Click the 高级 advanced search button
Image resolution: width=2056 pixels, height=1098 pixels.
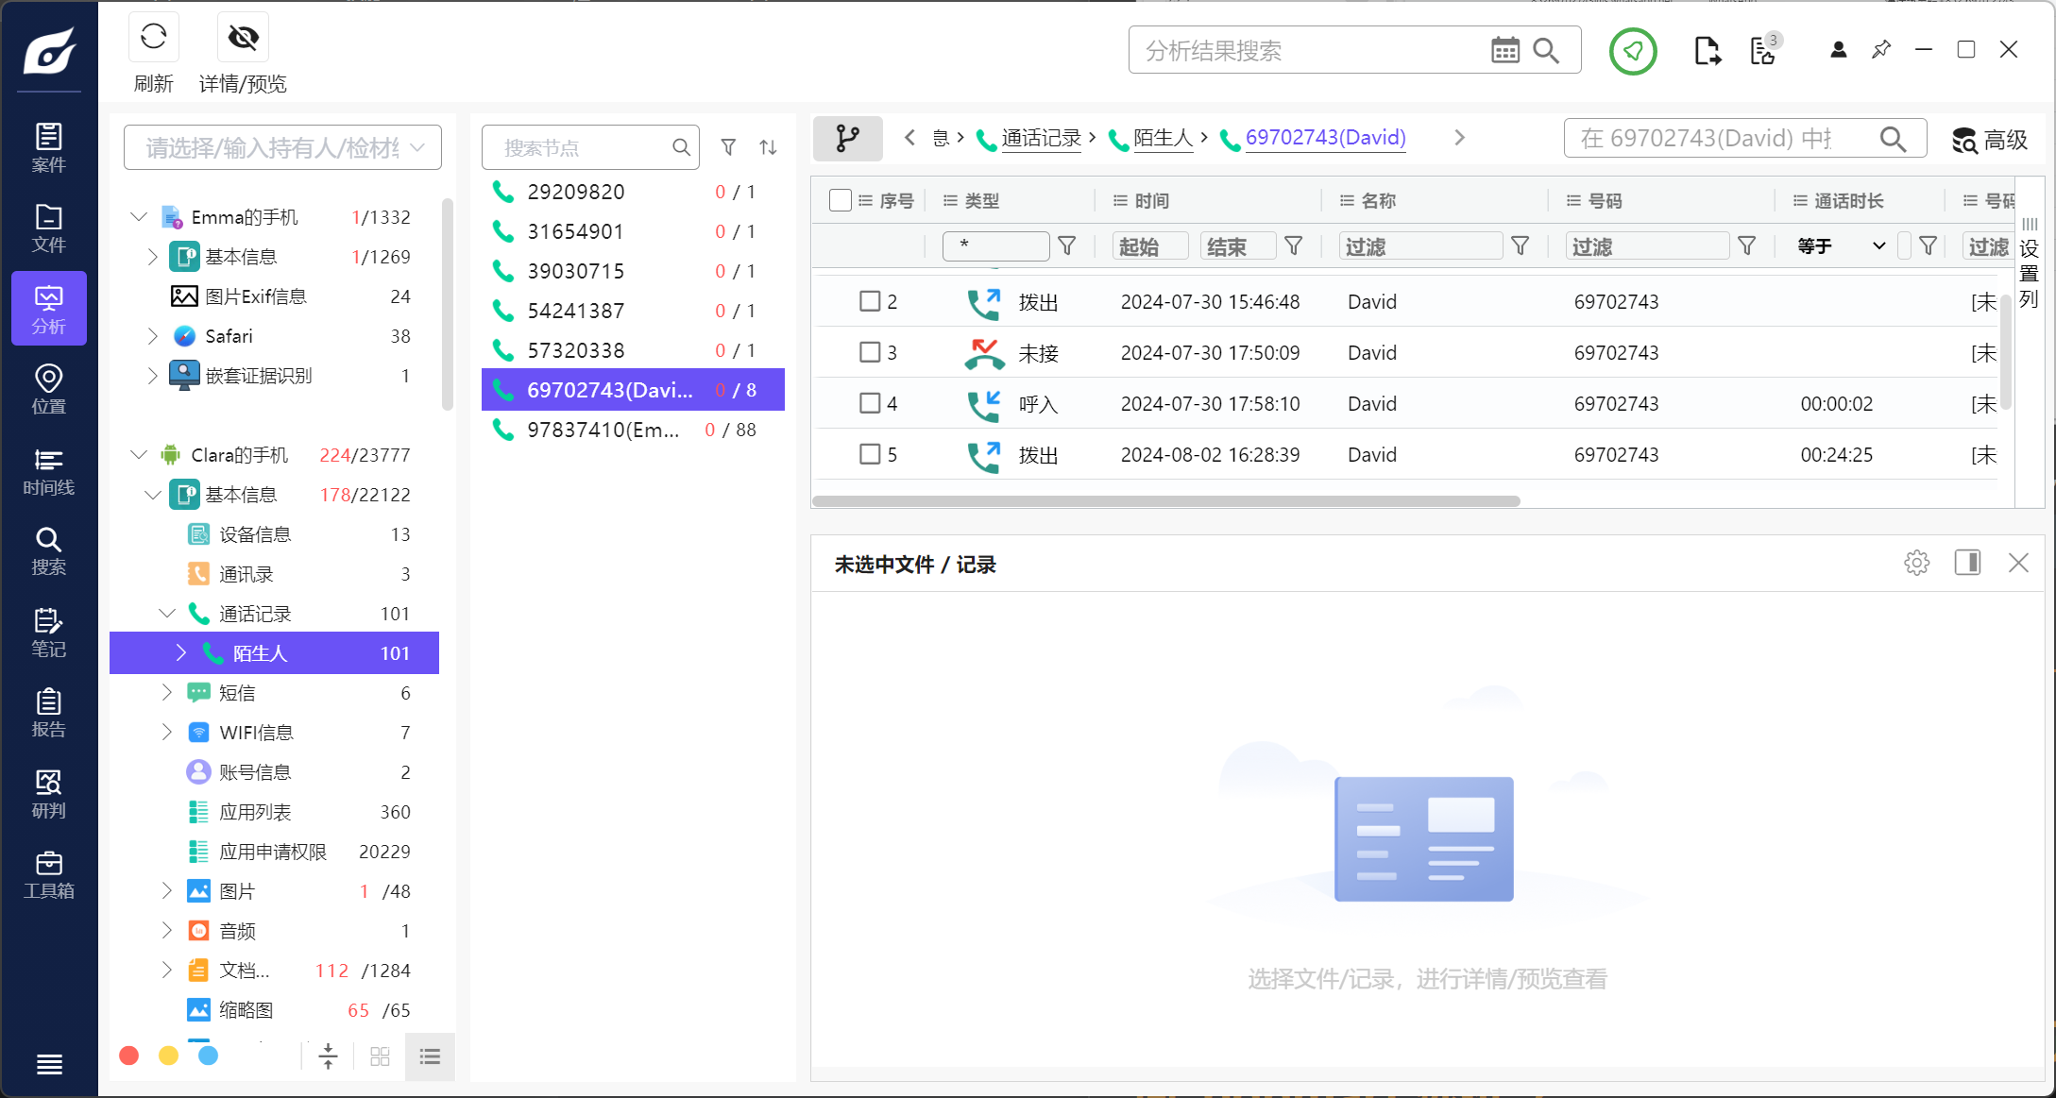click(1990, 140)
